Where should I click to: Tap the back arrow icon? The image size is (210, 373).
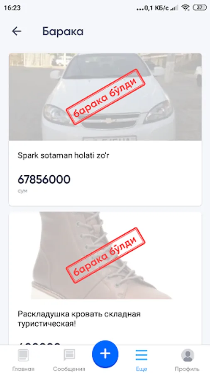coord(17,31)
